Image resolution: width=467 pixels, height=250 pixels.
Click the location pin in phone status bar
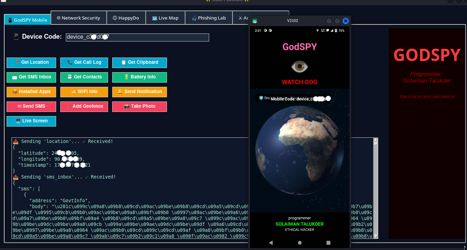pyautogui.click(x=317, y=31)
